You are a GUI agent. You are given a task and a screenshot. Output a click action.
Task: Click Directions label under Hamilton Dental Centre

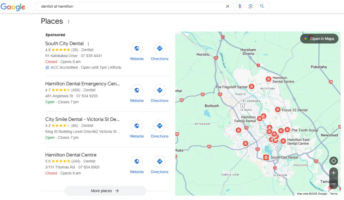coord(160,172)
